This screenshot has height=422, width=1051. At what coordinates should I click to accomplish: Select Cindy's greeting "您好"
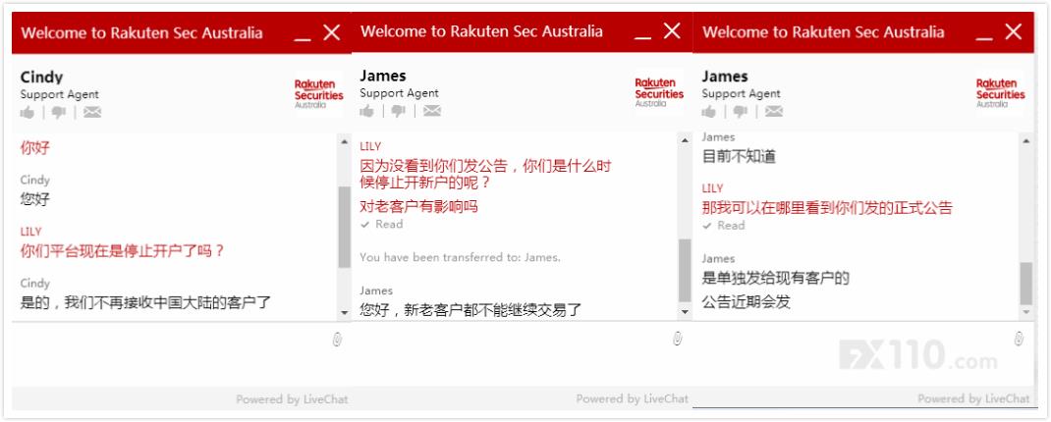pyautogui.click(x=34, y=199)
